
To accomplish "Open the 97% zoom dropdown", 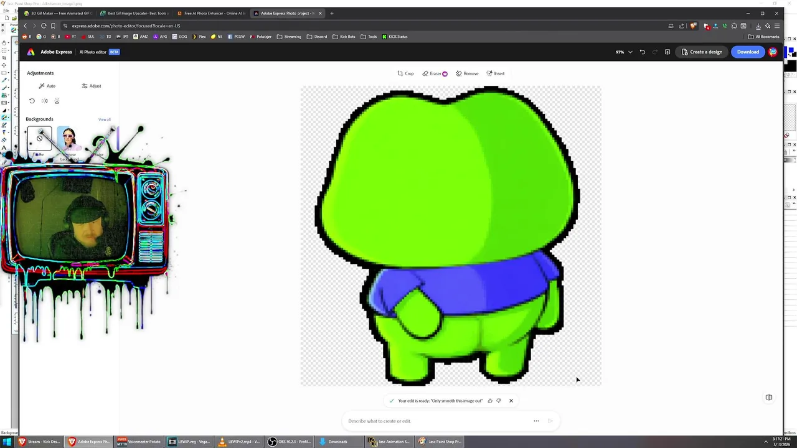I will tap(624, 52).
